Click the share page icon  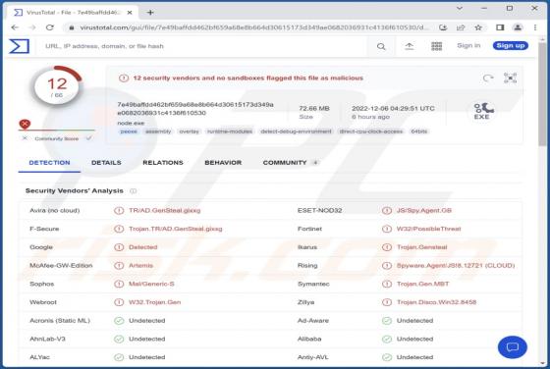tap(461, 27)
